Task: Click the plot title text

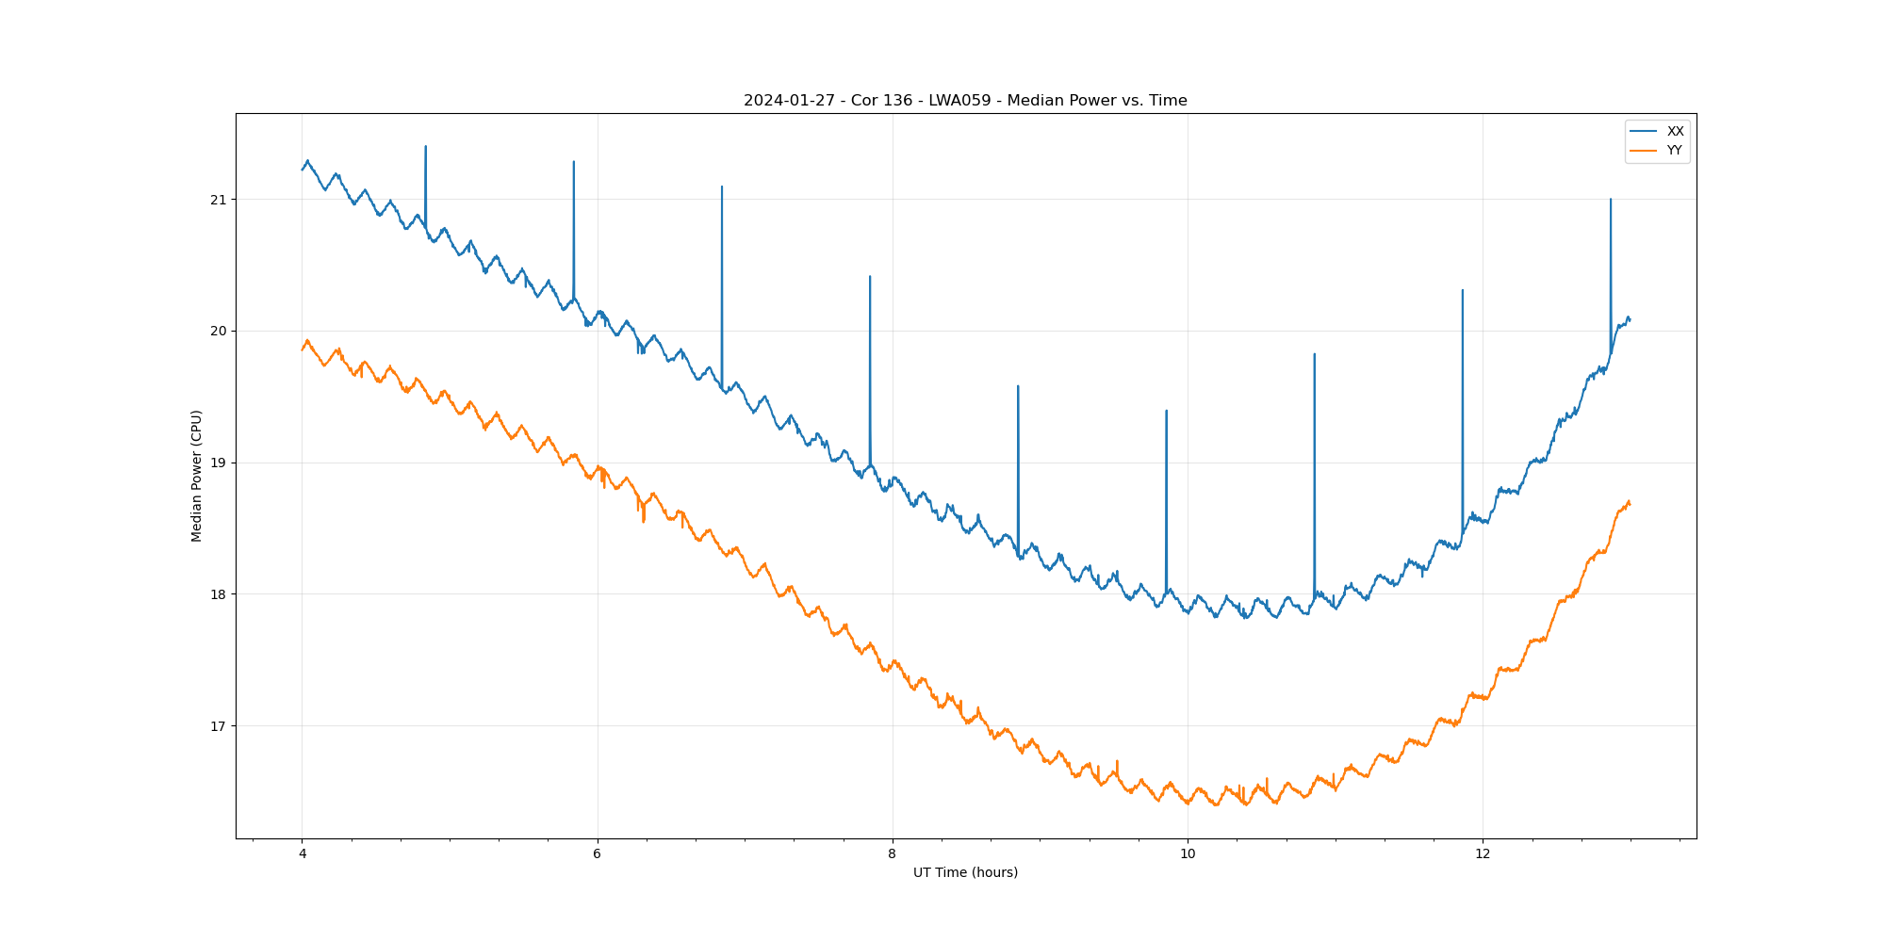Action: [x=965, y=101]
